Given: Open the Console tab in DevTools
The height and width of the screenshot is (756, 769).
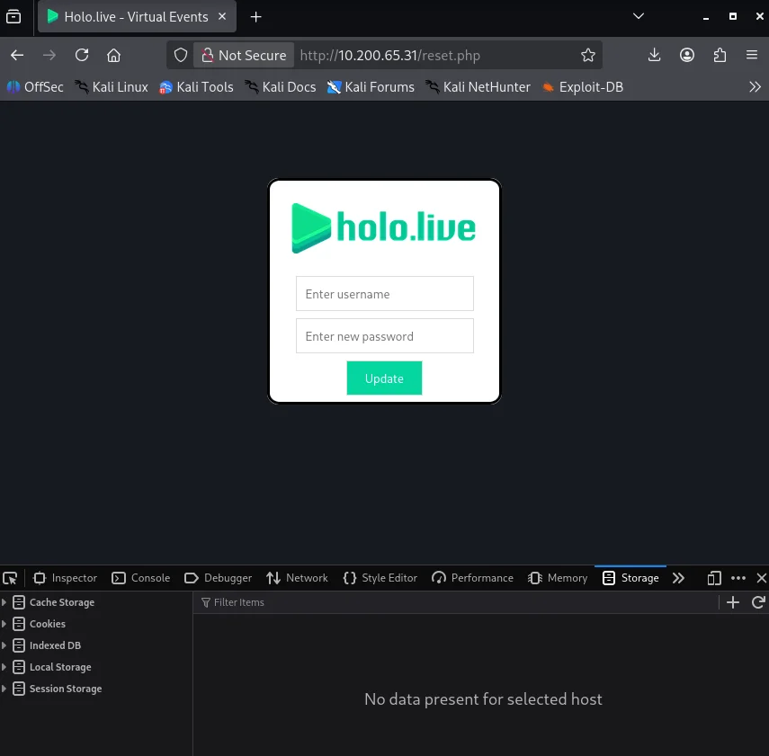Looking at the screenshot, I should click(141, 578).
